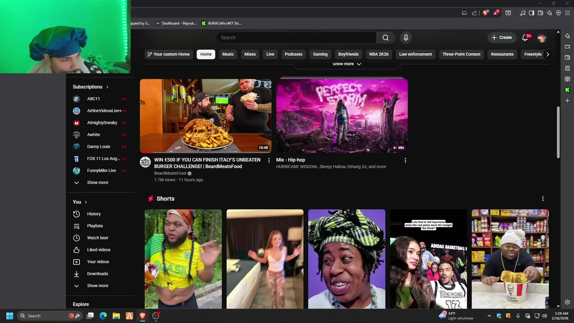The width and height of the screenshot is (574, 323).
Task: Open the Shorts shelf three-dot menu
Action: (x=543, y=199)
